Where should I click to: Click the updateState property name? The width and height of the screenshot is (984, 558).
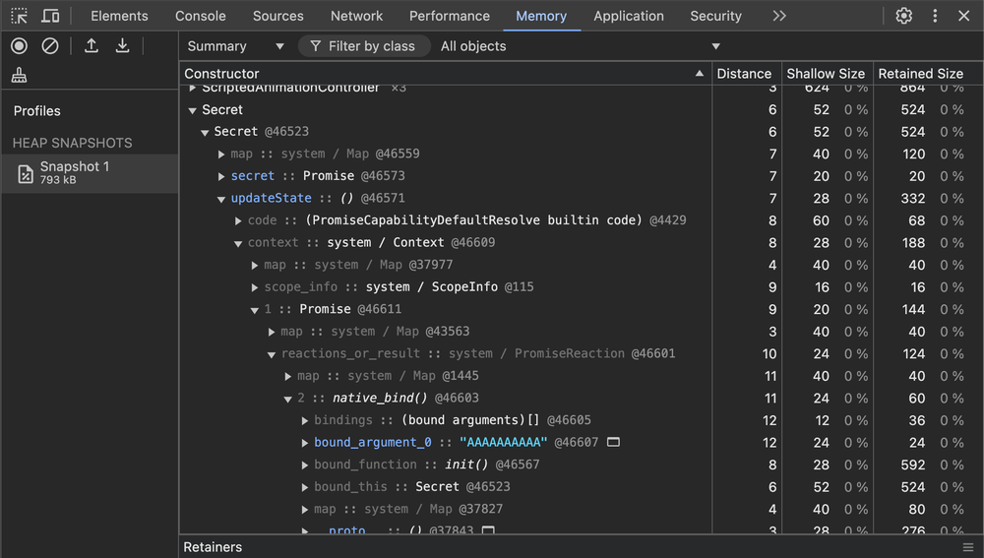pos(272,199)
